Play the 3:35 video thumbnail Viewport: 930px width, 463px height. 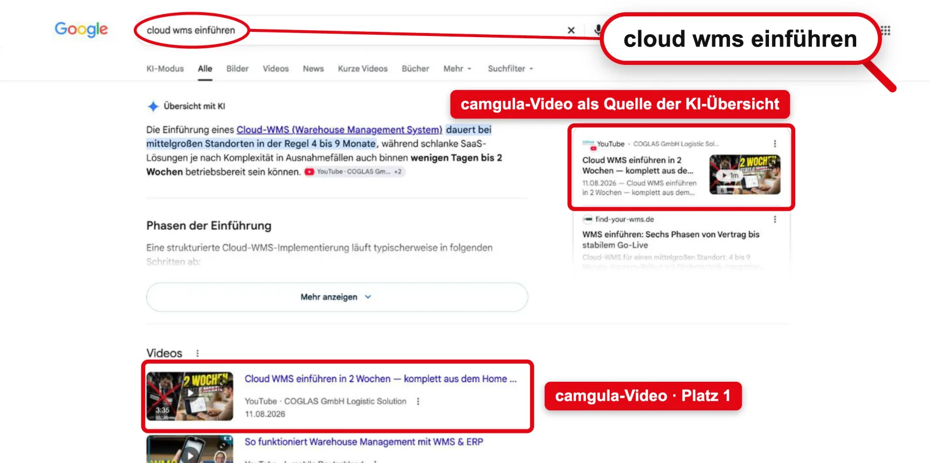(x=189, y=396)
